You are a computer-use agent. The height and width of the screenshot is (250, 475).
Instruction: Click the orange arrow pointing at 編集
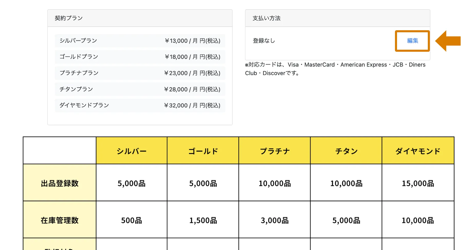pyautogui.click(x=448, y=41)
